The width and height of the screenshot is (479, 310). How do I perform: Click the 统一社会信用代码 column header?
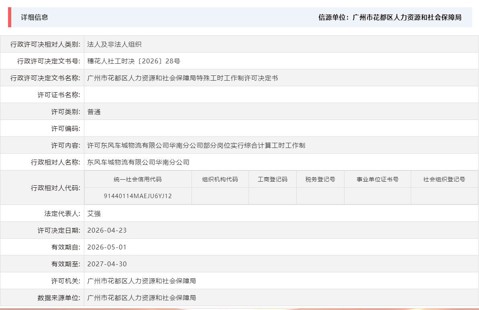tap(138, 179)
